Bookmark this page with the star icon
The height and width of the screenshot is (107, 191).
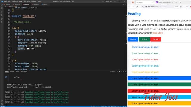[x=181, y=7]
